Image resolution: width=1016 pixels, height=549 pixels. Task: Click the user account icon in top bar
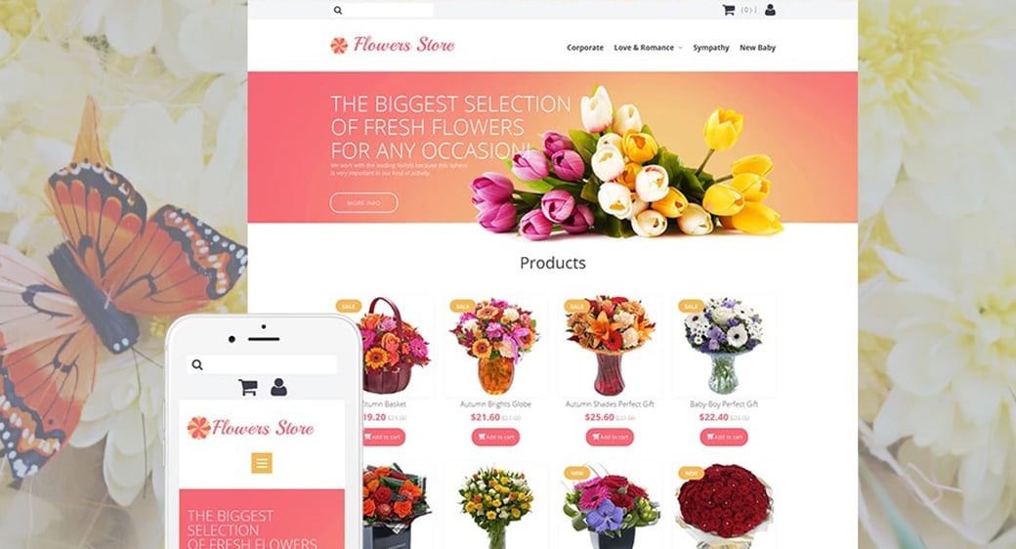point(770,10)
